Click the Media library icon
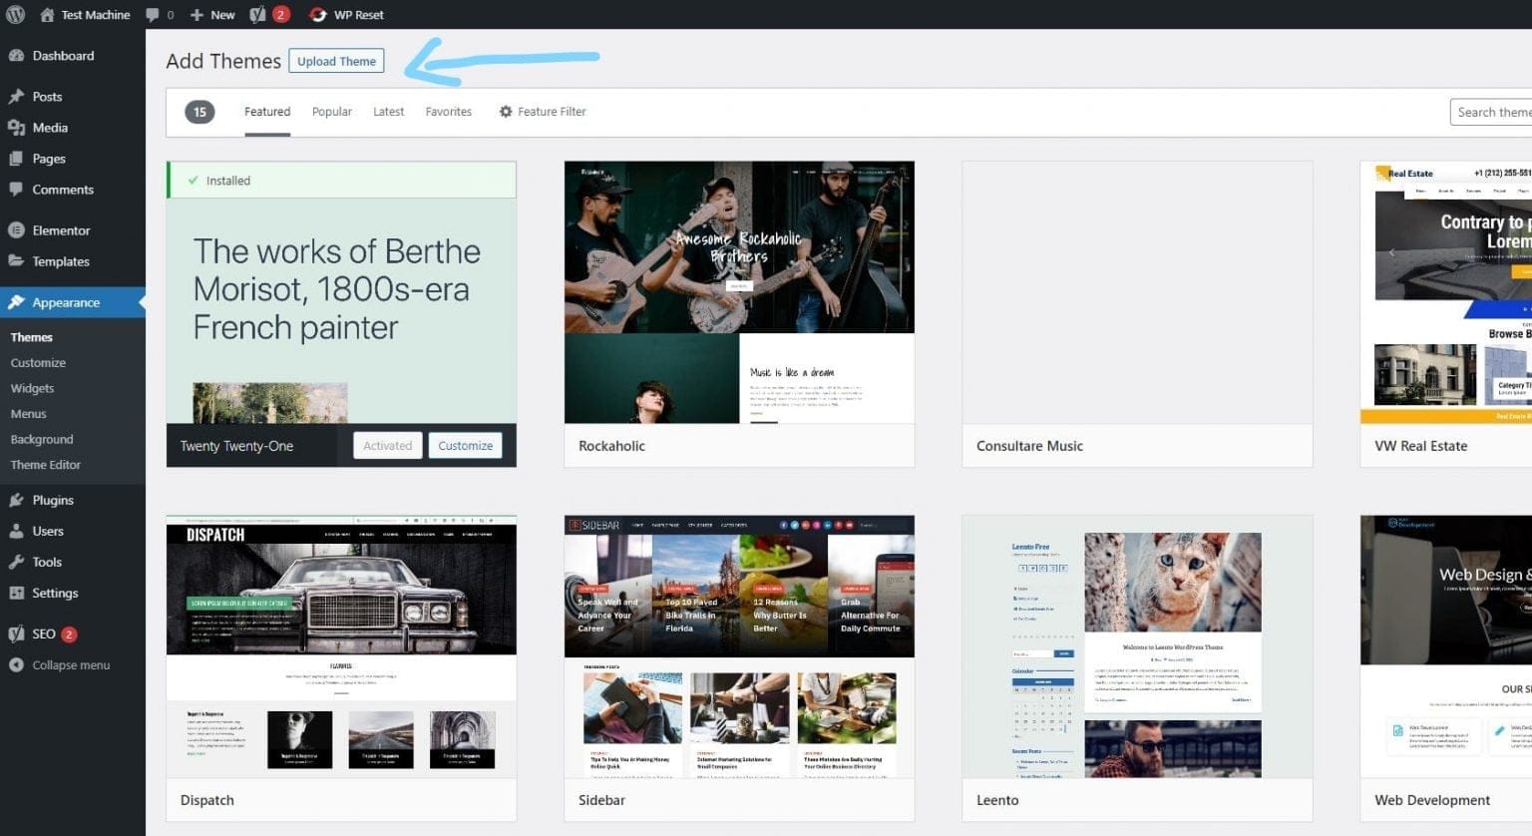The width and height of the screenshot is (1532, 836). tap(16, 128)
